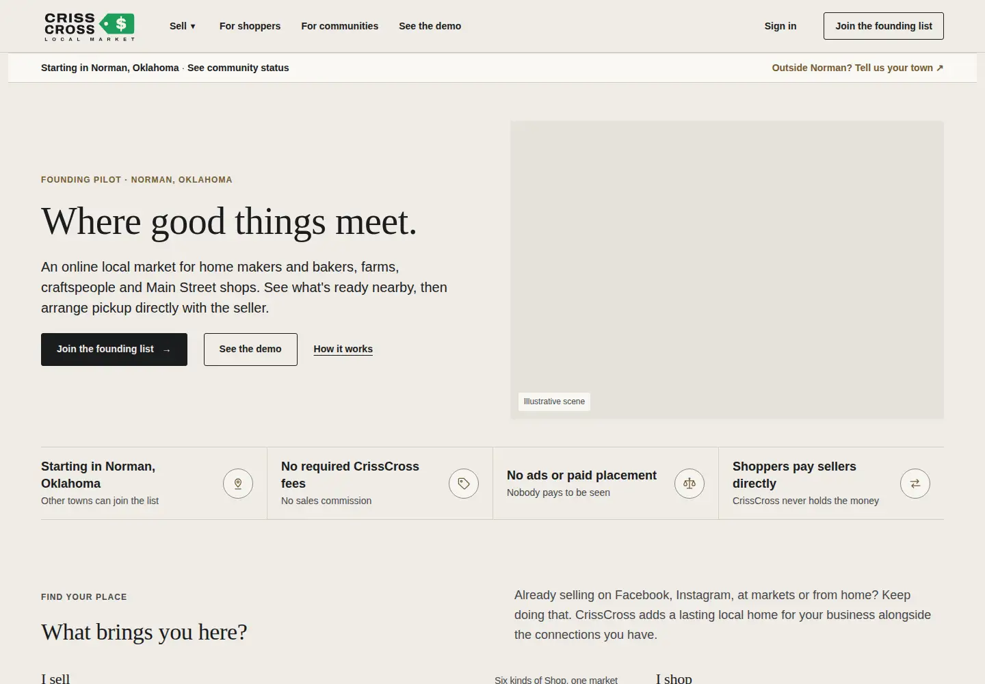Click the swap arrows icon beside shoppers pay

(x=915, y=484)
